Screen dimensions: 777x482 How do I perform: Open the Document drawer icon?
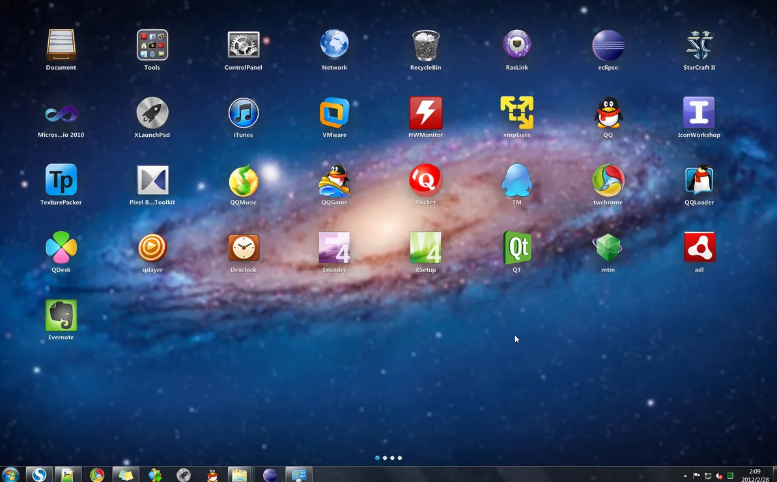point(61,45)
